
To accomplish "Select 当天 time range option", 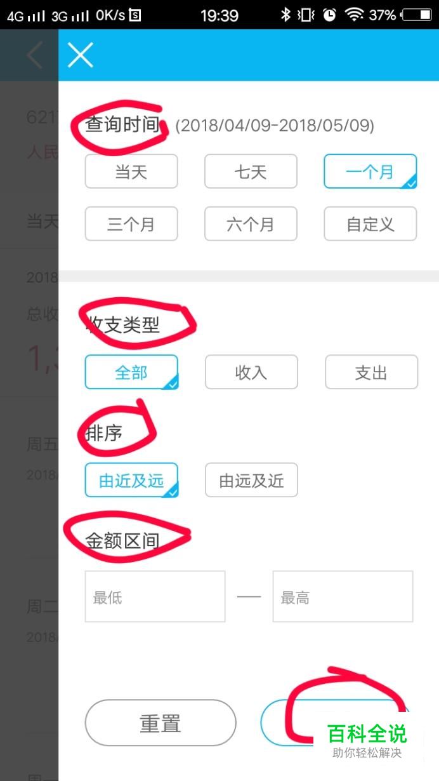I will click(x=131, y=171).
